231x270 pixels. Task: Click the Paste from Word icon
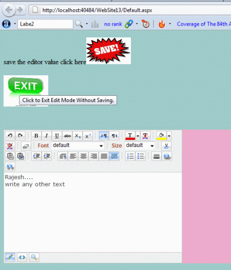click(x=21, y=156)
